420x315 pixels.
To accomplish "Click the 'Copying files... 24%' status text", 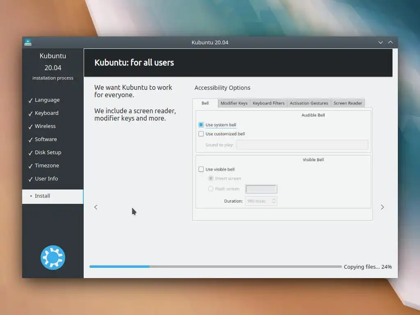I will (368, 267).
